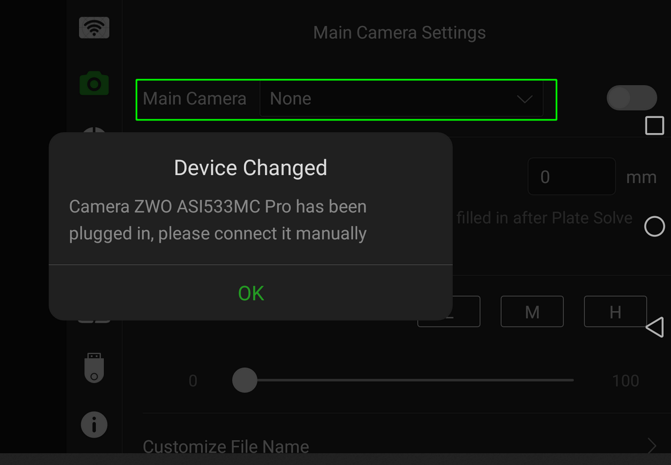Toggle the Main Camera connection switch
The height and width of the screenshot is (465, 671).
click(x=631, y=98)
